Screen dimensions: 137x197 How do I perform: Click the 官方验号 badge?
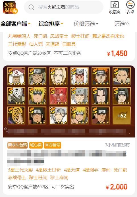(53, 145)
